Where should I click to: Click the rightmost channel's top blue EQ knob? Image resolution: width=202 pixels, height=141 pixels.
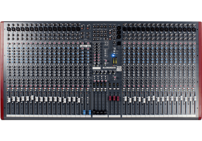tap(194, 48)
